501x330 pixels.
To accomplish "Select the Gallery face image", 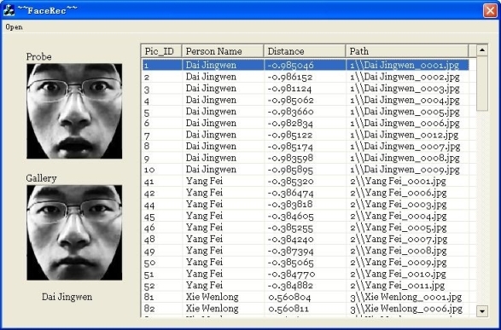I will coord(74,233).
